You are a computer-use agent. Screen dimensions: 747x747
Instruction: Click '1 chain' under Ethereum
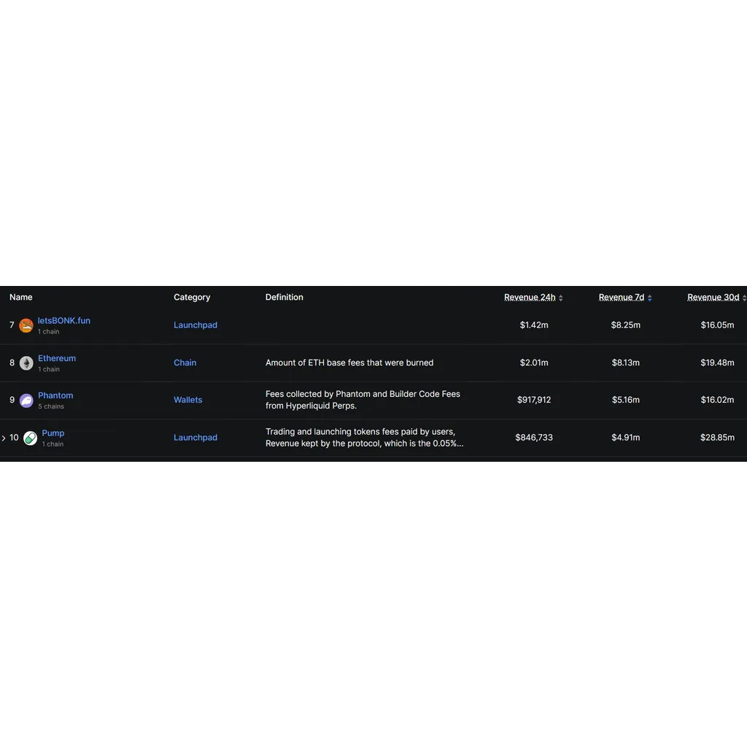(49, 369)
